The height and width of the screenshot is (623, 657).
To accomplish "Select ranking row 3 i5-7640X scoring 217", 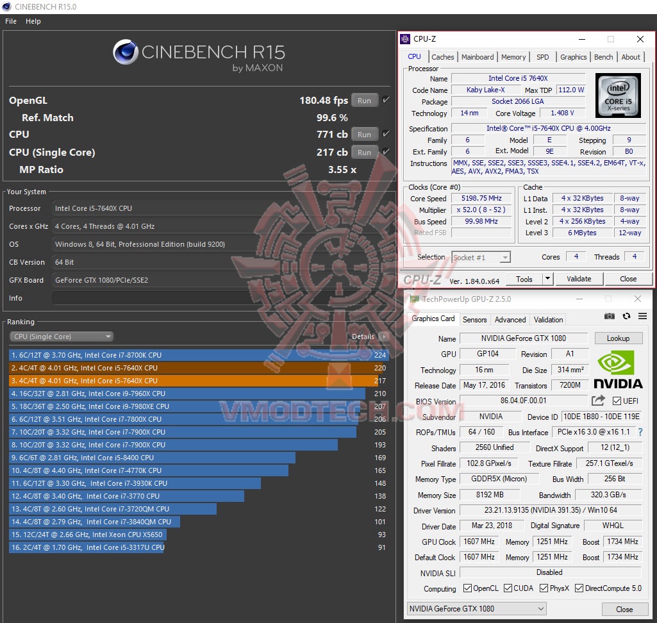I will 199,381.
